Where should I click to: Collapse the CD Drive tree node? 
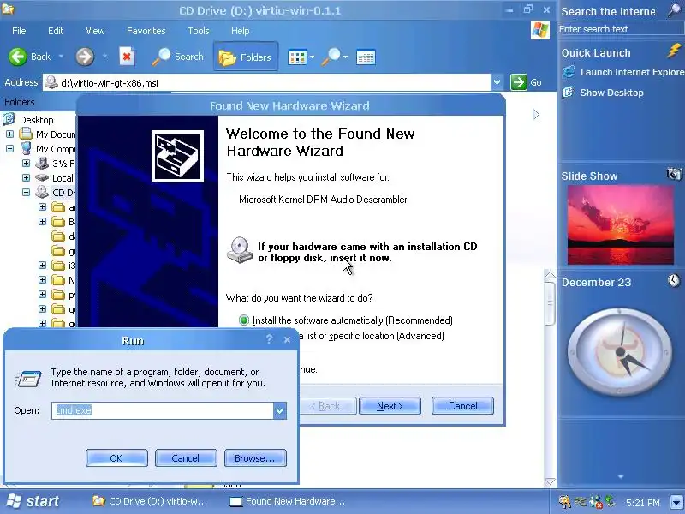pos(26,192)
